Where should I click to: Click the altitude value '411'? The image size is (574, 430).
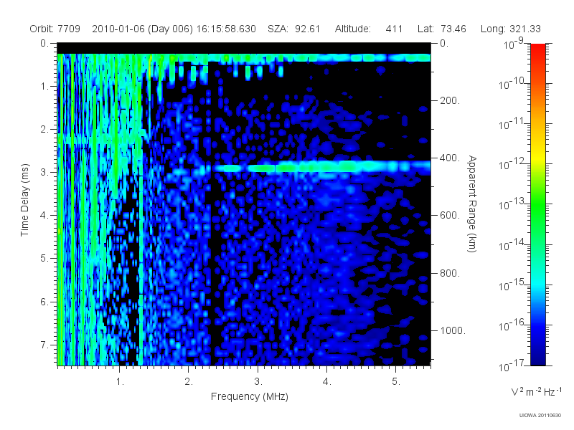click(x=394, y=29)
